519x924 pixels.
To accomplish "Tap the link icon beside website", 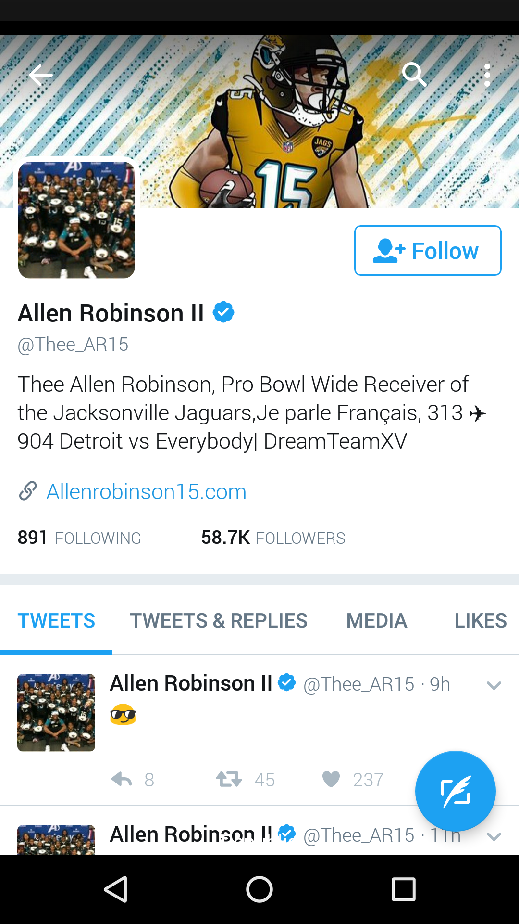I will click(28, 491).
